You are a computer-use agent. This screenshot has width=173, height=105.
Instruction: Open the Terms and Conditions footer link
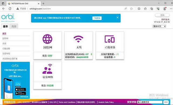coord(67,102)
